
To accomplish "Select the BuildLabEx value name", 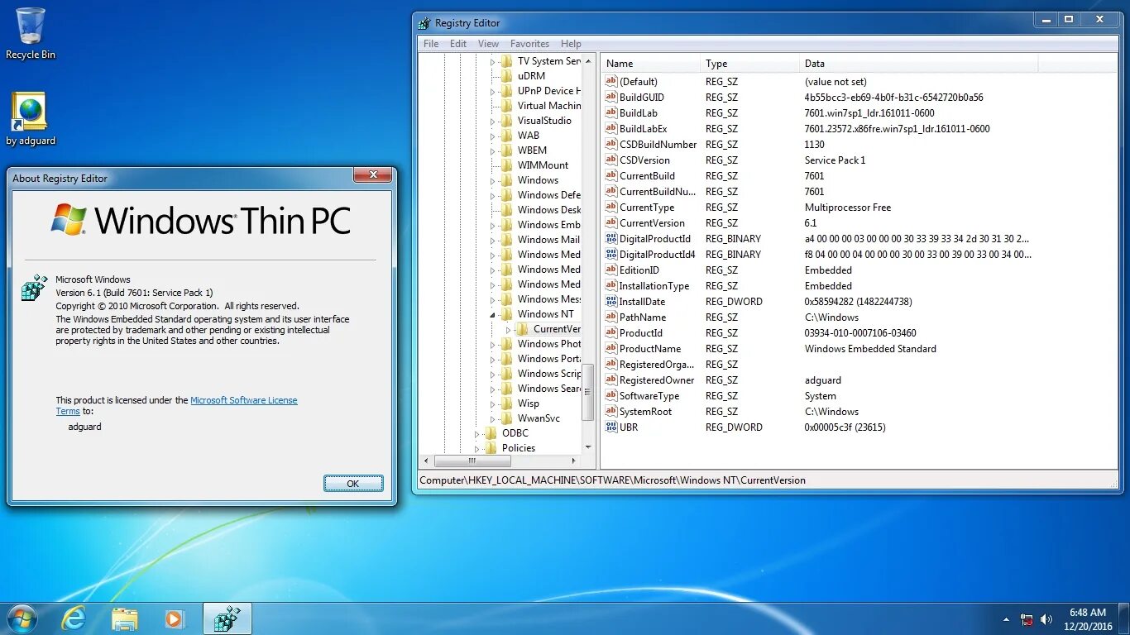I will [x=643, y=129].
